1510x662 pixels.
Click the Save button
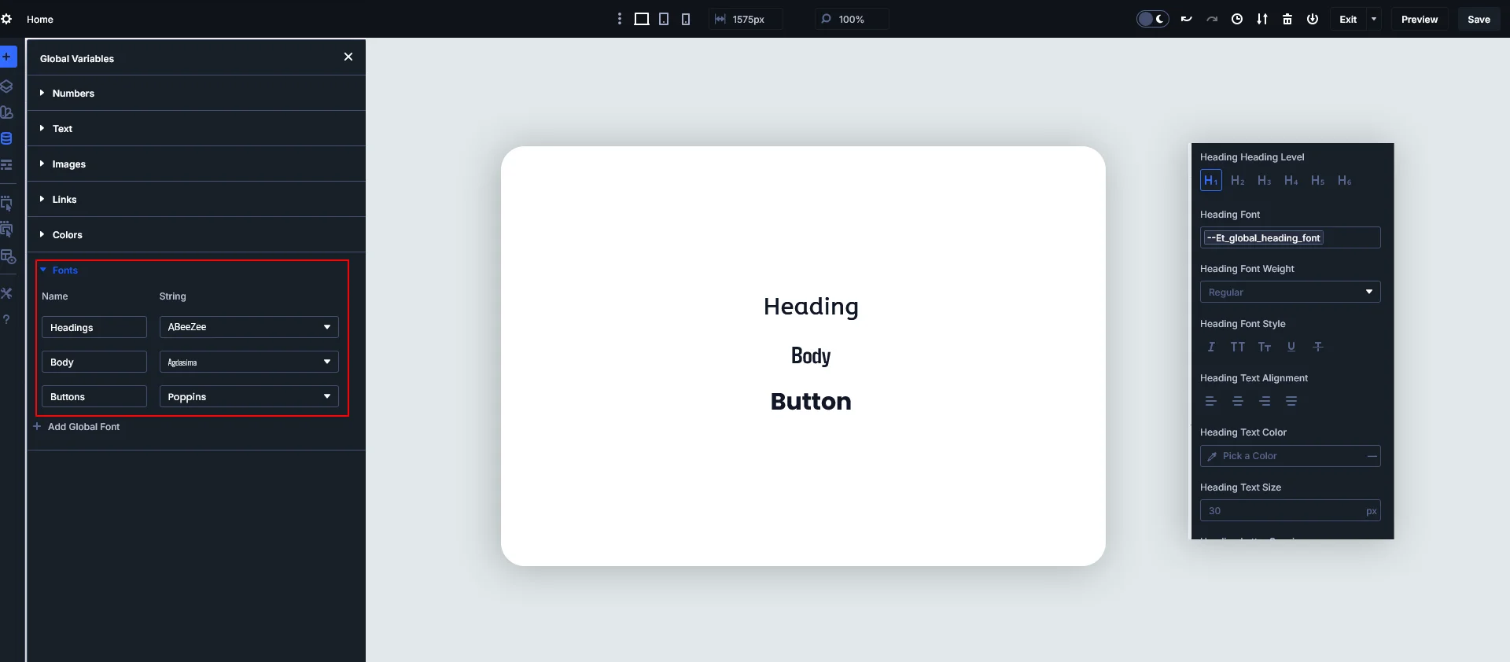[x=1479, y=19]
